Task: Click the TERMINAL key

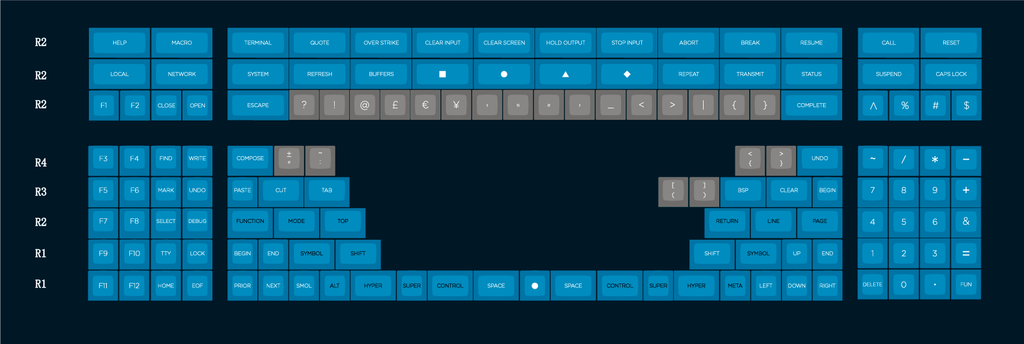Action: [x=258, y=43]
